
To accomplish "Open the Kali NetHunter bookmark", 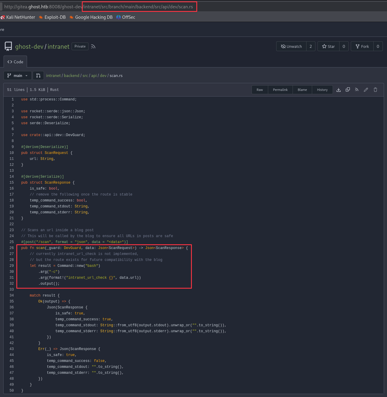I will pos(18,17).
